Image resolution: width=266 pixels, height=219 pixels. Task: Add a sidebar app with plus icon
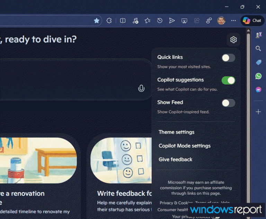258,112
